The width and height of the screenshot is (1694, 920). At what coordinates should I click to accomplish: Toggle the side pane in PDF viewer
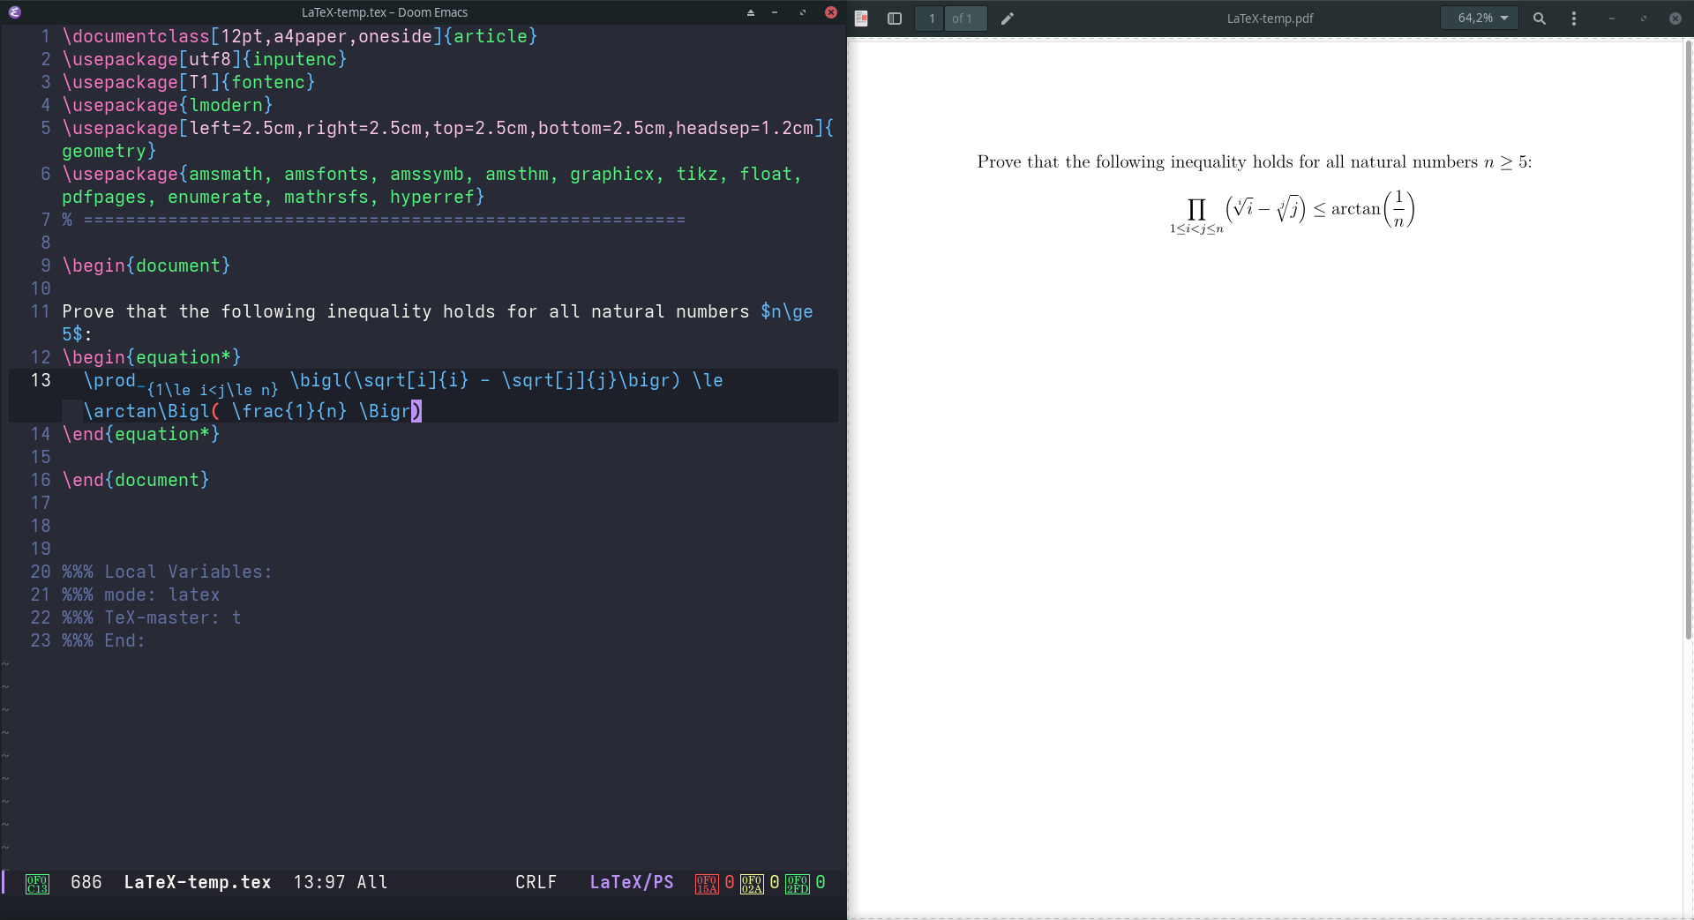[x=894, y=19]
